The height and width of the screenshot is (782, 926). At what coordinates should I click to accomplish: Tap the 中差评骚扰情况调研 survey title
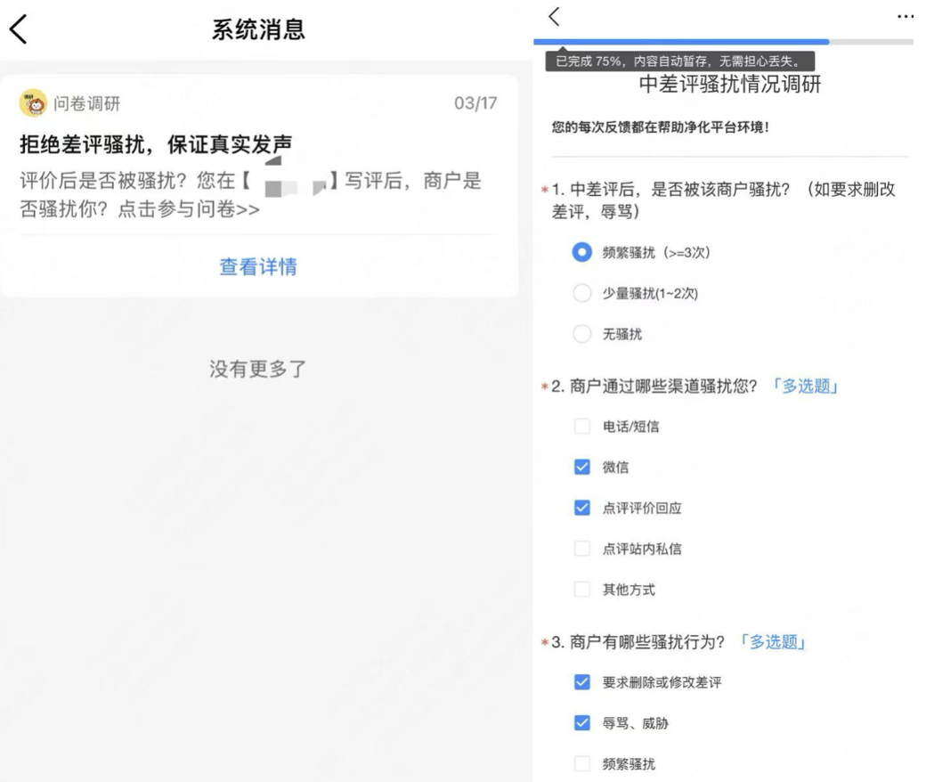(x=730, y=85)
